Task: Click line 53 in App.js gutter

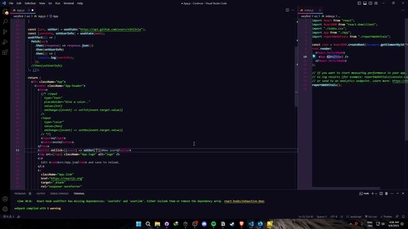Action: tap(17, 150)
